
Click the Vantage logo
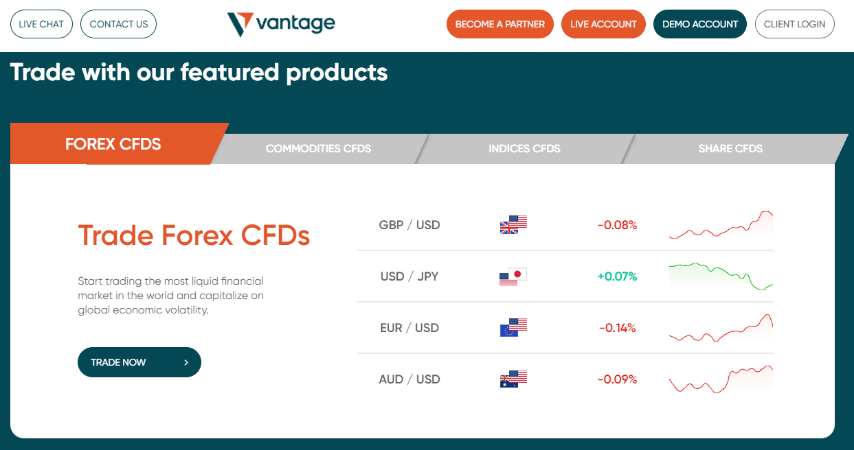pyautogui.click(x=281, y=24)
